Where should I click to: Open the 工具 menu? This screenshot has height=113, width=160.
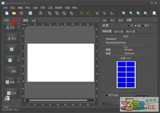coord(50,8)
